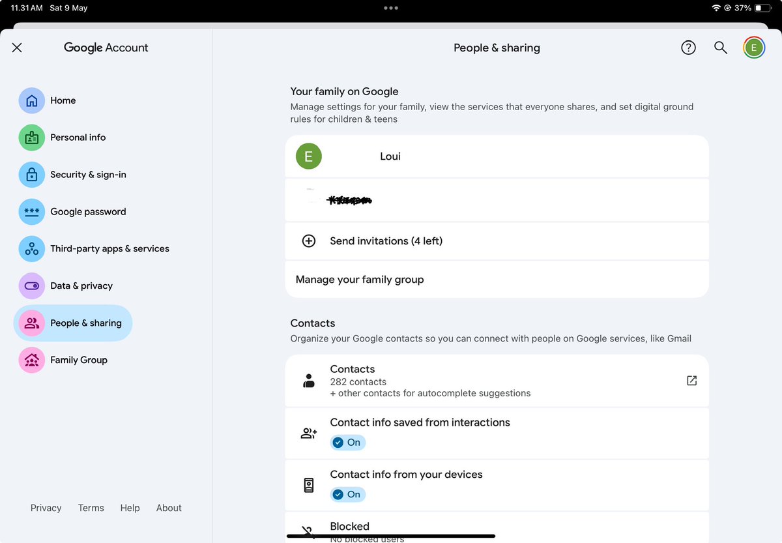Open the search magnifier icon
Screen dimensions: 782x543
[x=721, y=48]
